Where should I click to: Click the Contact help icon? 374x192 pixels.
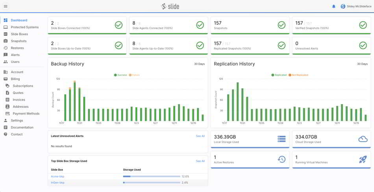(6, 134)
